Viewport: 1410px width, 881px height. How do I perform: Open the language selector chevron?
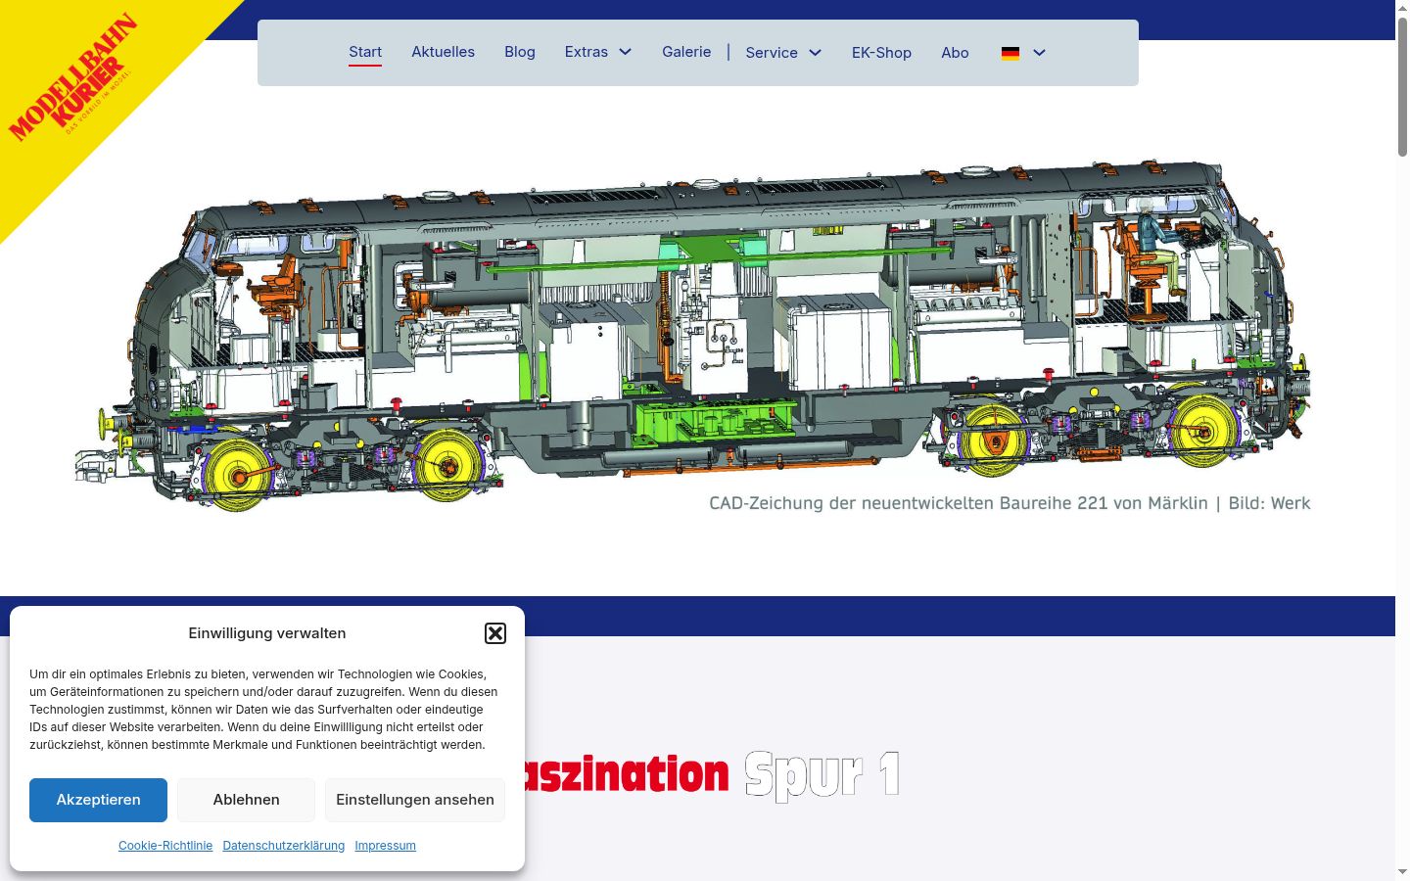pyautogui.click(x=1040, y=53)
